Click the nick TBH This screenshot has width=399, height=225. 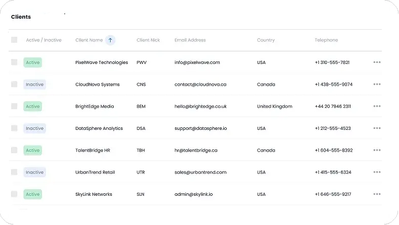pyautogui.click(x=141, y=151)
